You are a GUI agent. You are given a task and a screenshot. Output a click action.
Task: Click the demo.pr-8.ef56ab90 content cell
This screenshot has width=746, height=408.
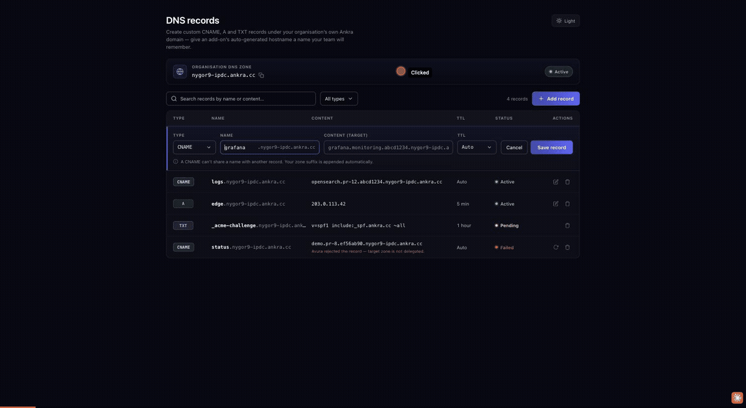367,243
